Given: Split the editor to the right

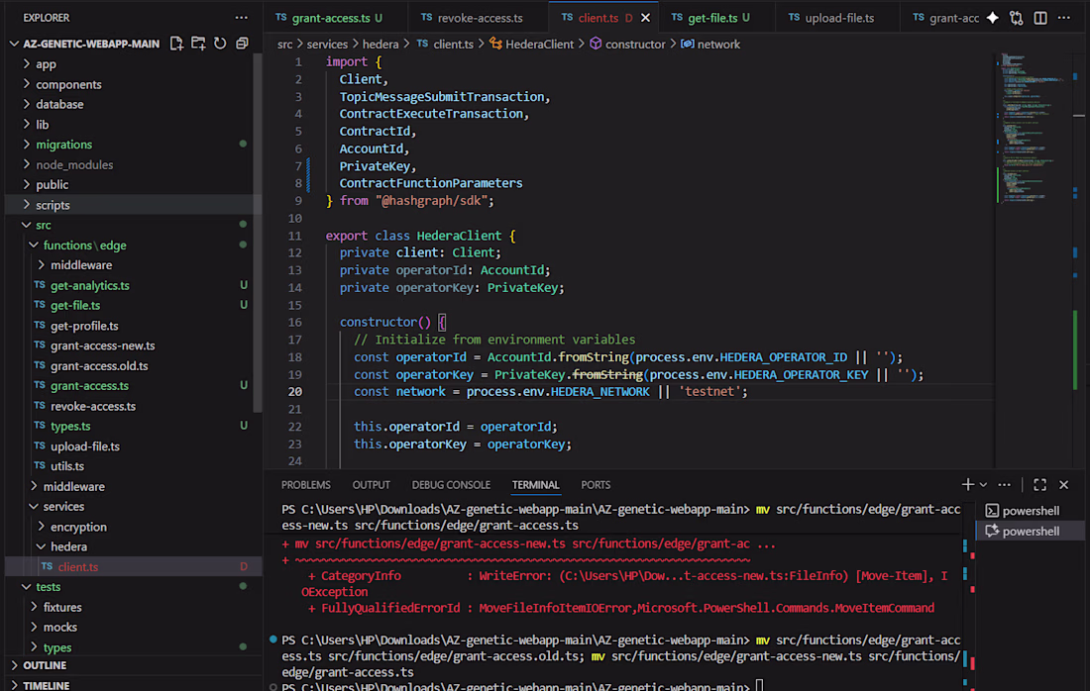Looking at the screenshot, I should click(1040, 18).
